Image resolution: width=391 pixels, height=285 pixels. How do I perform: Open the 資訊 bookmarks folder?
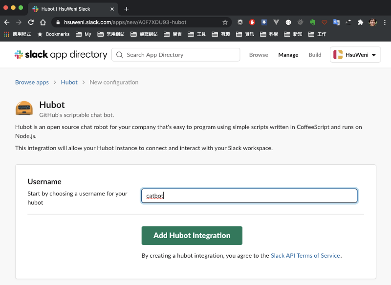[245, 34]
